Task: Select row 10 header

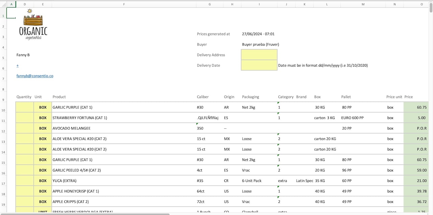Action: (3, 111)
